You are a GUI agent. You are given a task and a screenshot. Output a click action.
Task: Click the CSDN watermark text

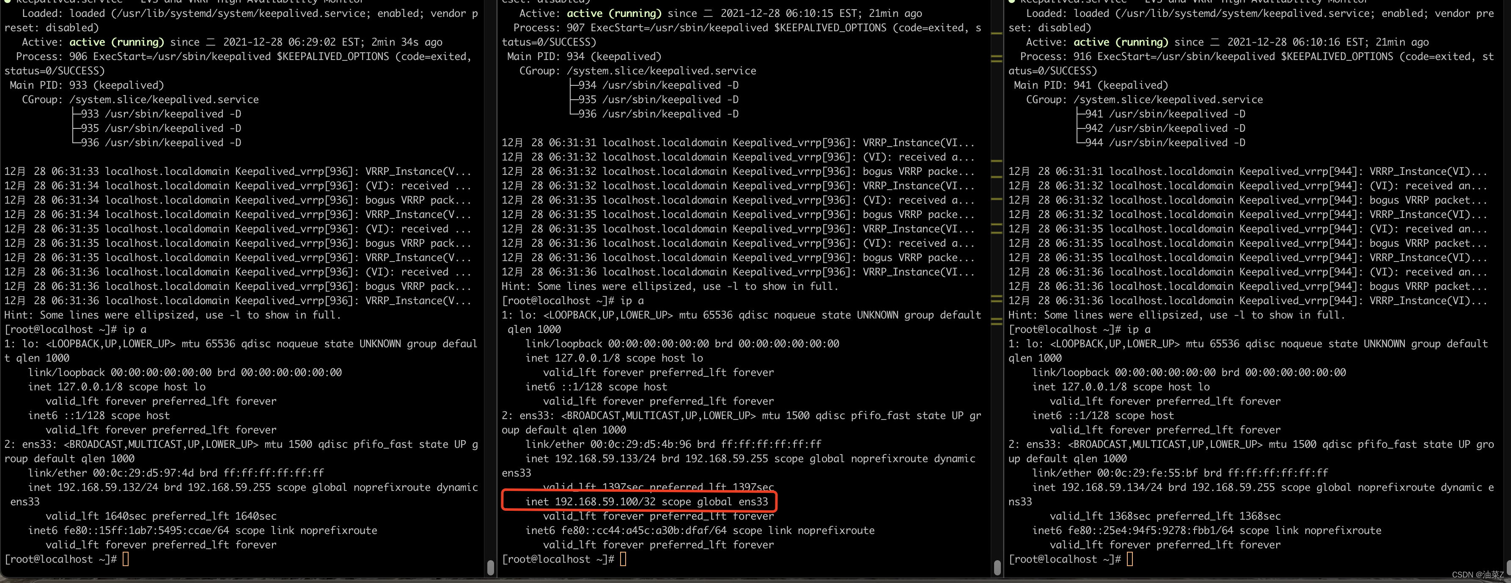(x=1477, y=575)
